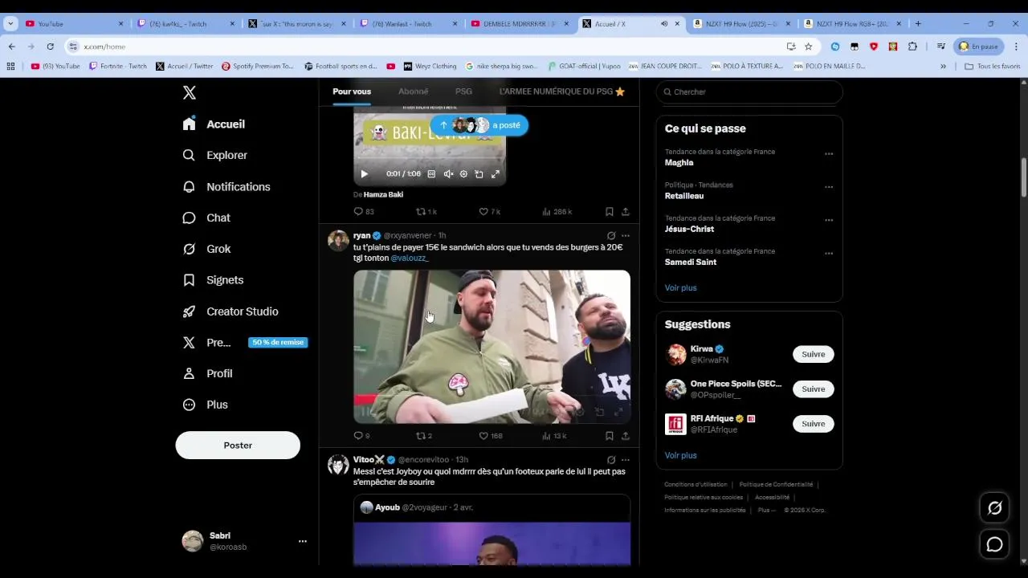Open Grok in the sidebar

coord(206,249)
